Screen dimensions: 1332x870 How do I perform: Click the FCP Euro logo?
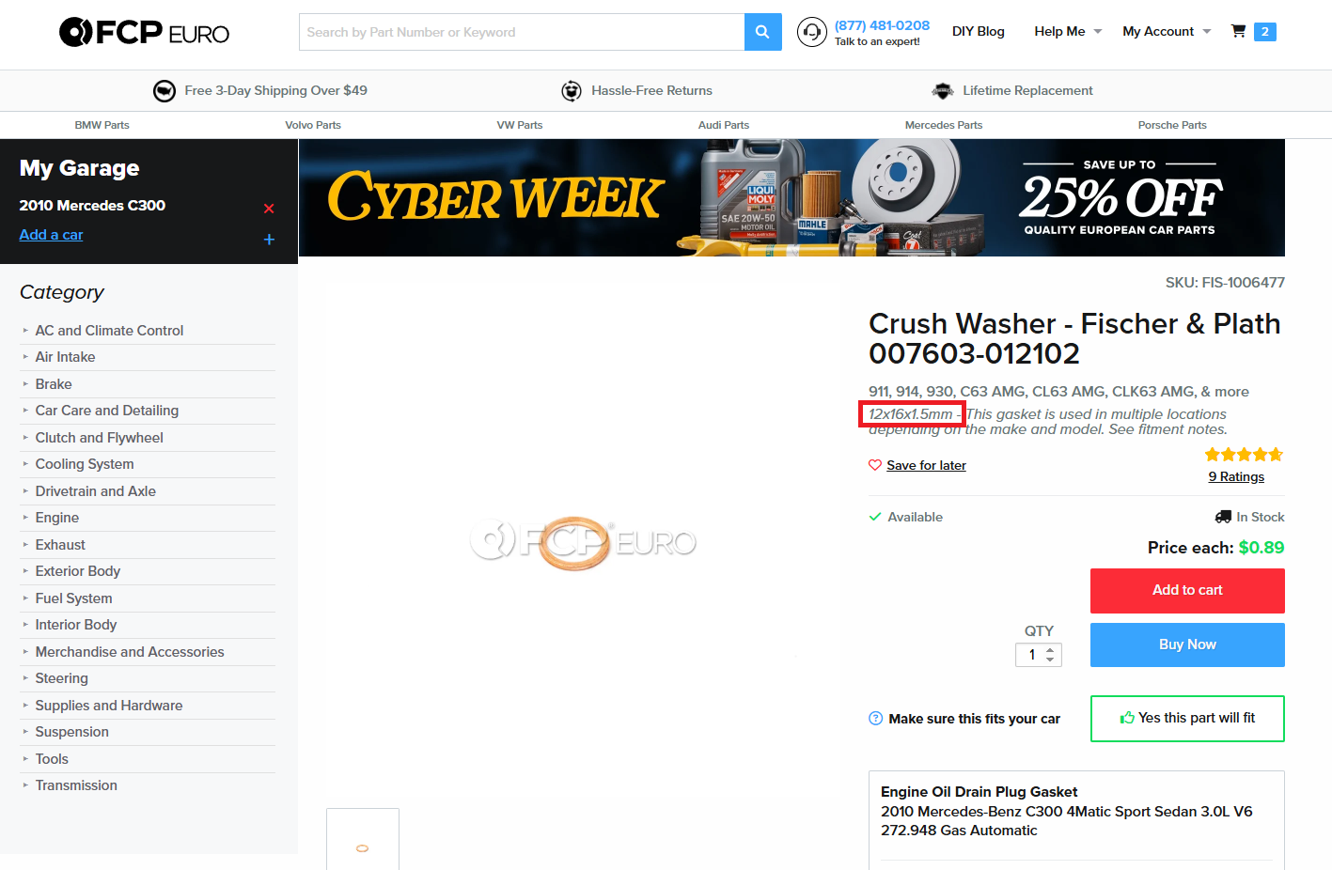[x=144, y=32]
